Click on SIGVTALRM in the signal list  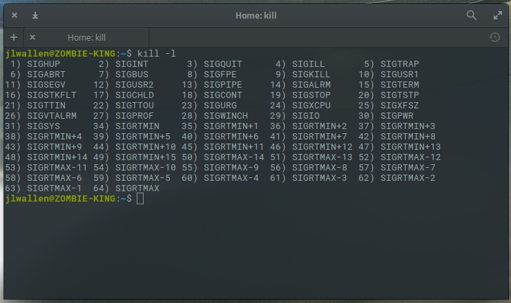[52, 116]
